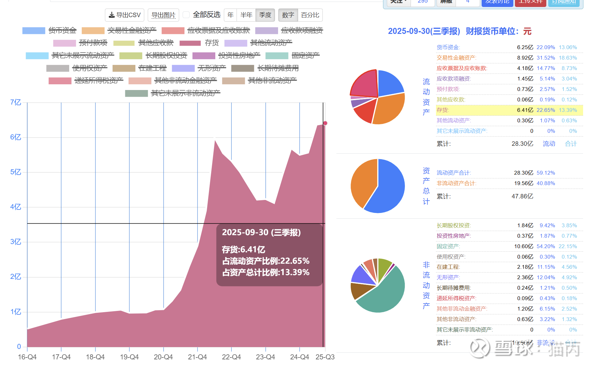Click the 无形资产 row label in the table
The width and height of the screenshot is (598, 367).
[448, 277]
